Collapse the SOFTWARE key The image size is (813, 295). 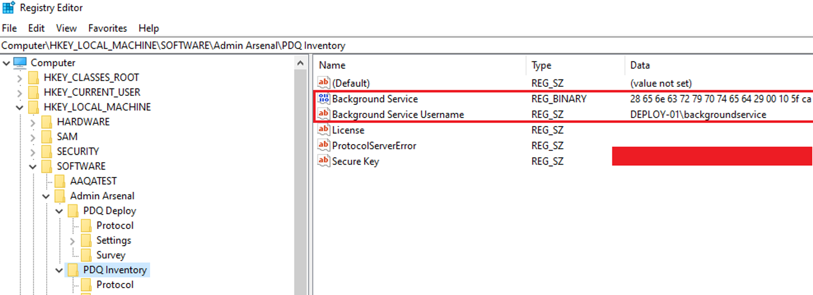pyautogui.click(x=33, y=167)
